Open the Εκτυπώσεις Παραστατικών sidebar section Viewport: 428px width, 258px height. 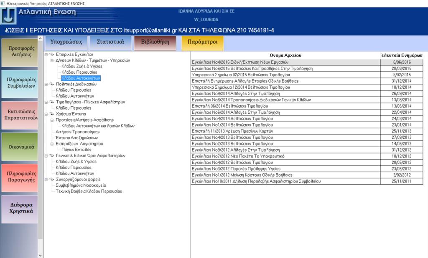(20, 115)
